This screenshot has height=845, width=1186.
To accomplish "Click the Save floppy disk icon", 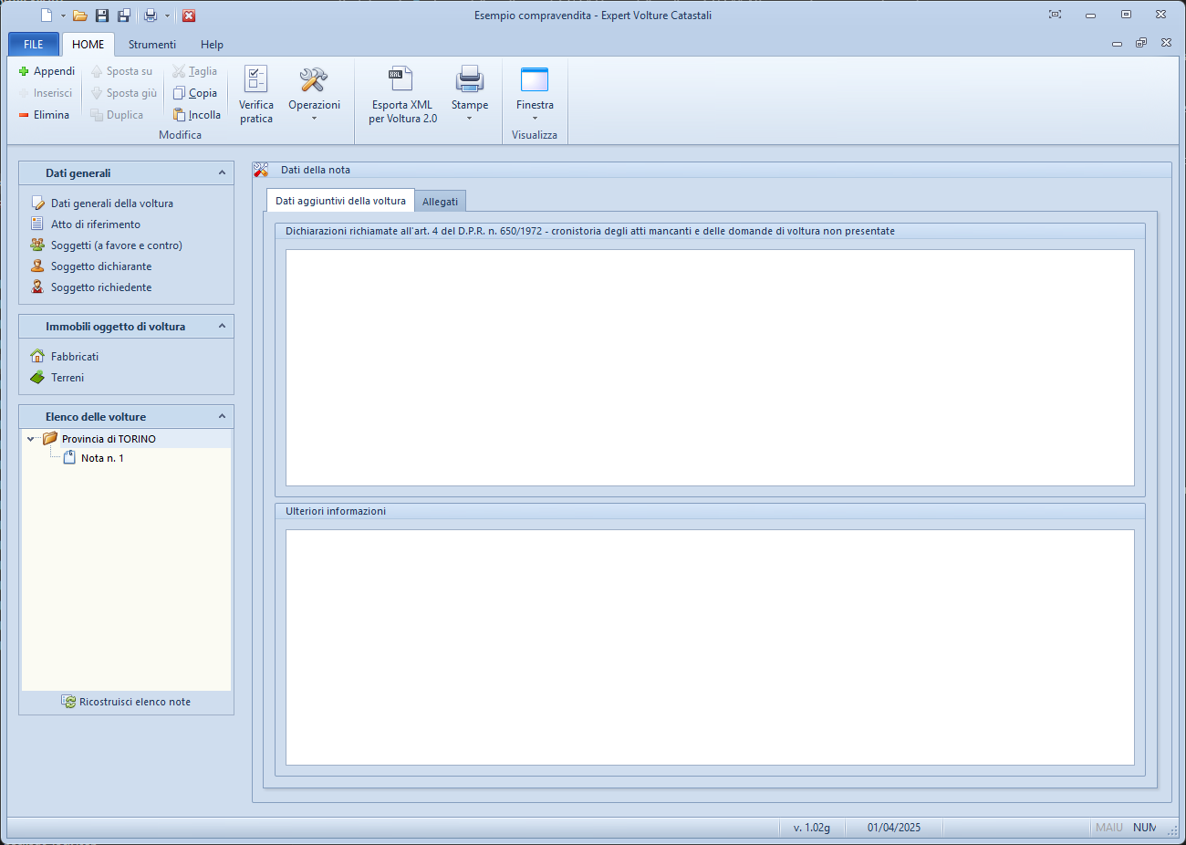I will [x=102, y=16].
